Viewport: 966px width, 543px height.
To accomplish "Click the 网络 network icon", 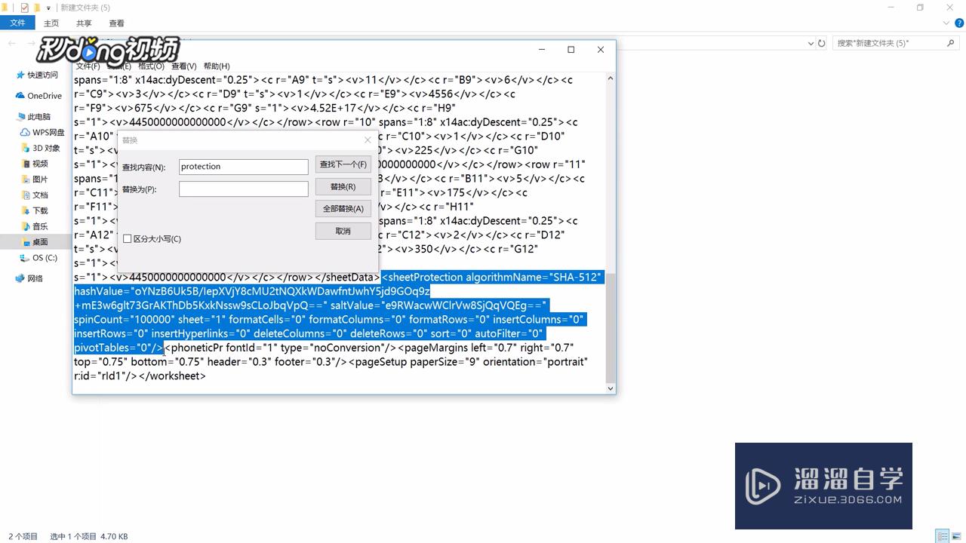I will coord(20,278).
